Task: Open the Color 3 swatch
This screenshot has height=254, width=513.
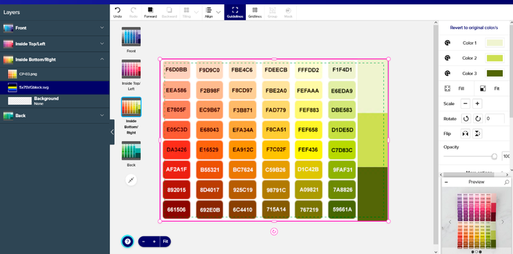Action: coord(494,73)
